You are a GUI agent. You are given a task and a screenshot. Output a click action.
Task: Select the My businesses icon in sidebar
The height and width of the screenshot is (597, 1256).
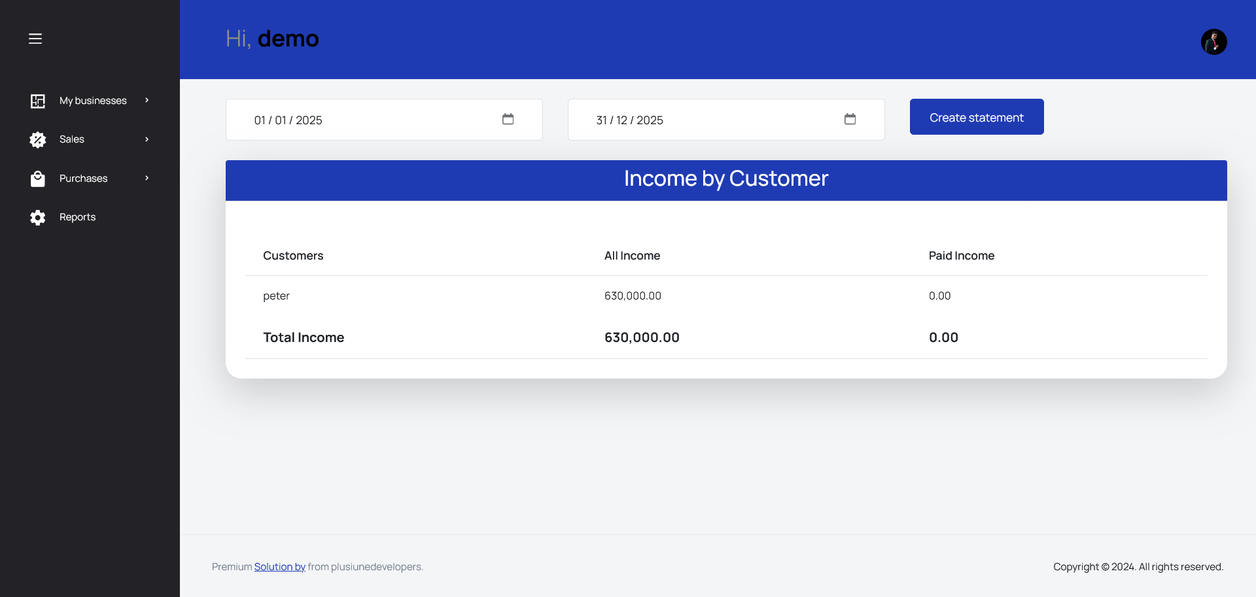pyautogui.click(x=38, y=101)
